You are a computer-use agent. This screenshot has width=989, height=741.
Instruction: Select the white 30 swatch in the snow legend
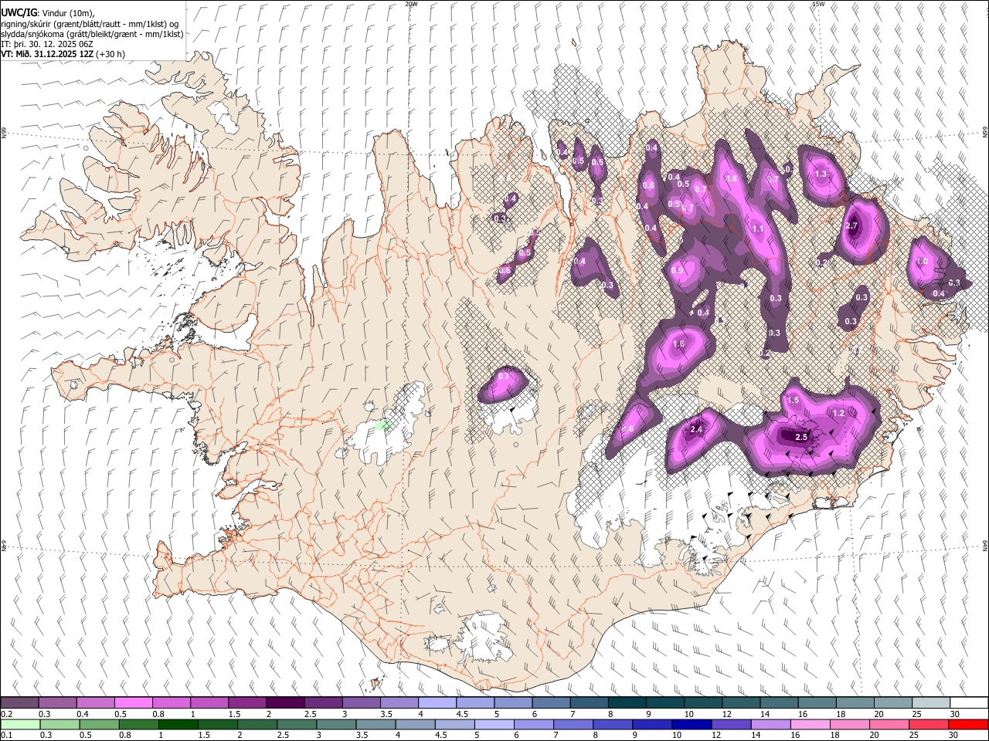pyautogui.click(x=969, y=702)
